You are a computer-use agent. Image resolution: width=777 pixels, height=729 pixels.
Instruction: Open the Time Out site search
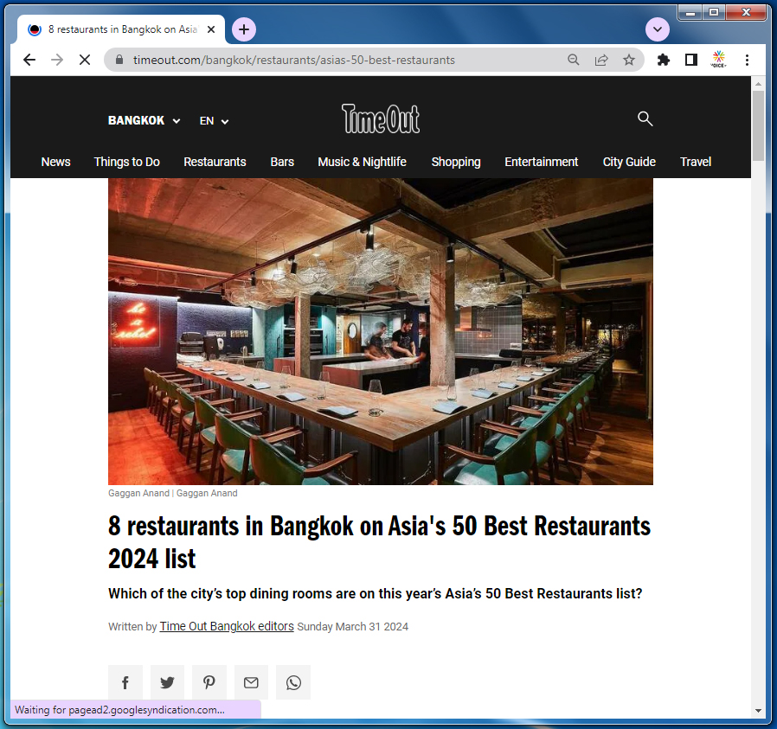pyautogui.click(x=645, y=118)
